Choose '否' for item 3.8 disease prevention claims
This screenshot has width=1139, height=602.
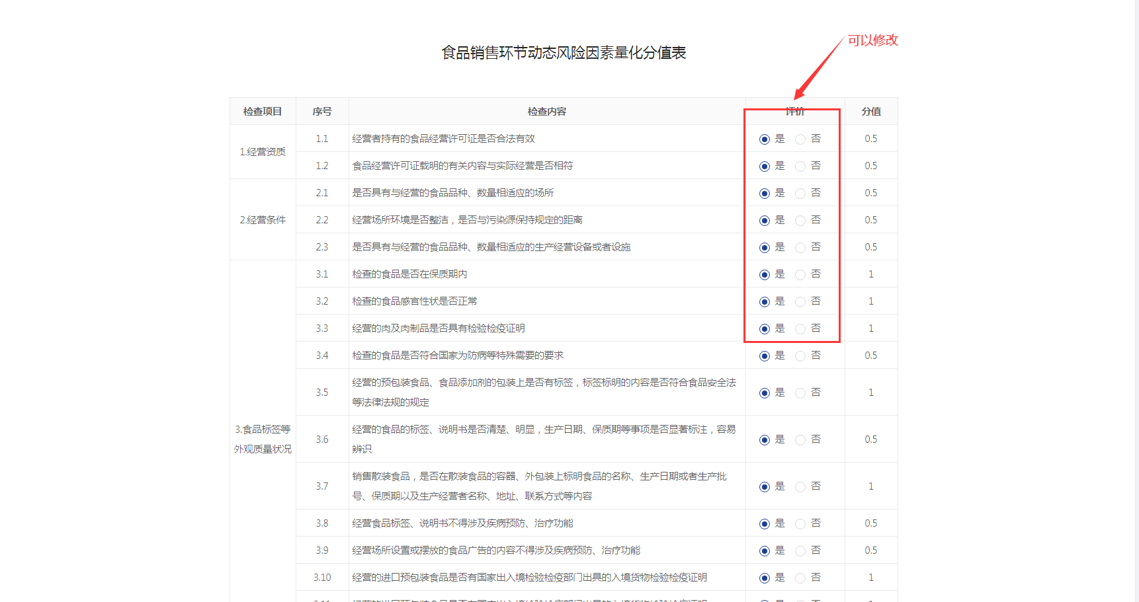(x=800, y=524)
